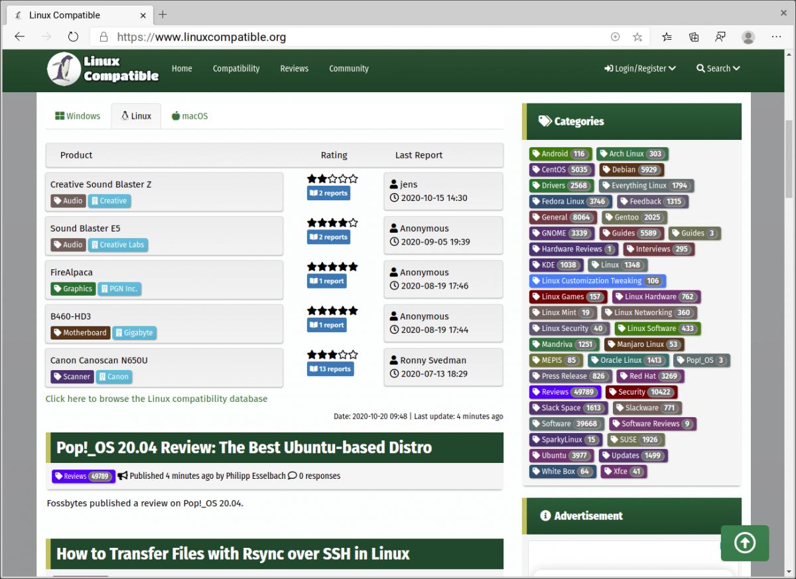Open the Community menu in navbar
Screen dimensions: 796x579
pos(348,68)
